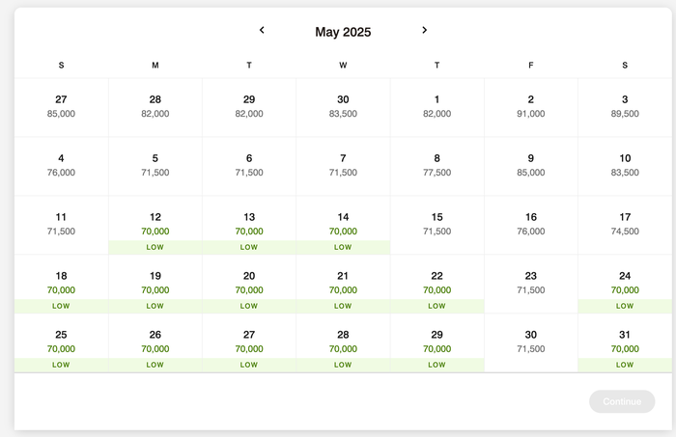Pick May 4 priced 76,000
The width and height of the screenshot is (676, 437).
tap(61, 167)
